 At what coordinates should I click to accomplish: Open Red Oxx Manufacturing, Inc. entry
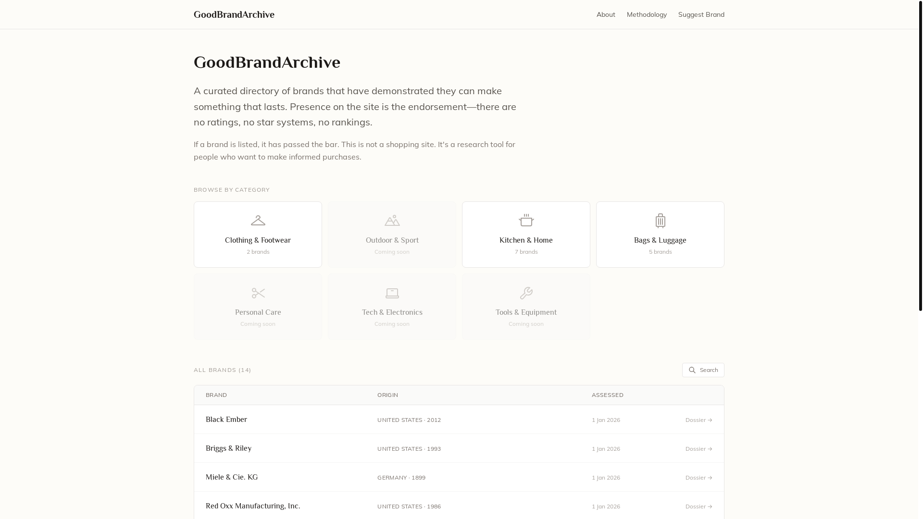[253, 506]
